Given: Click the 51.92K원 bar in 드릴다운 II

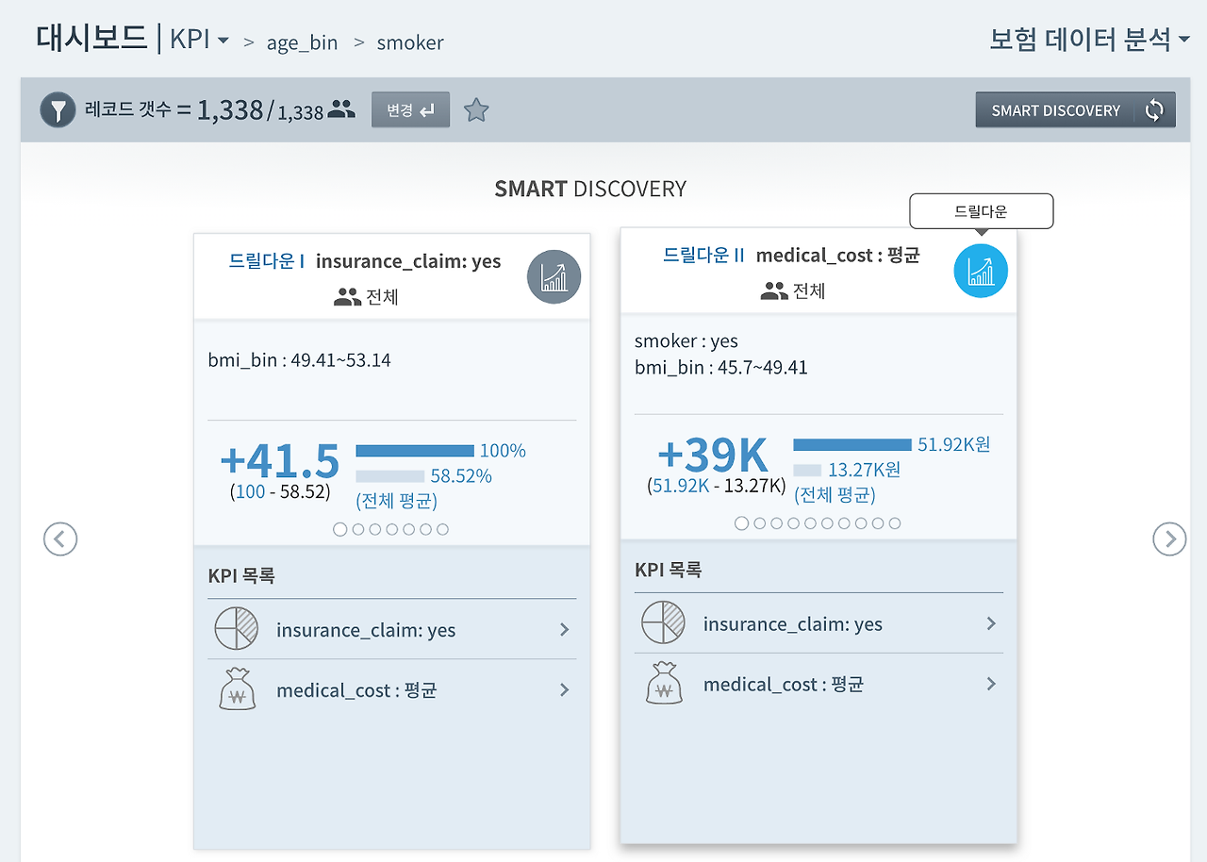Looking at the screenshot, I should click(x=852, y=444).
